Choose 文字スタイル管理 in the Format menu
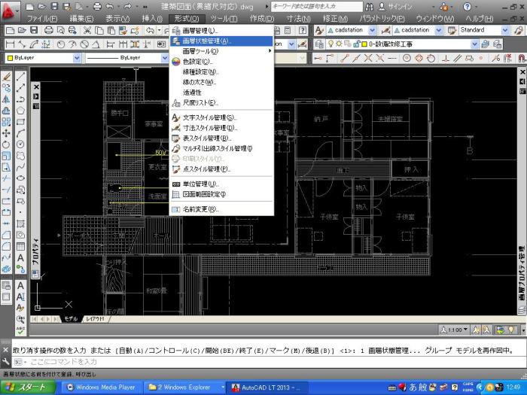 221,117
